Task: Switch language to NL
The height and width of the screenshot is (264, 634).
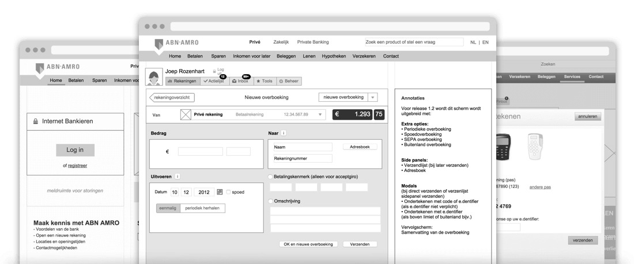Action: coord(473,43)
